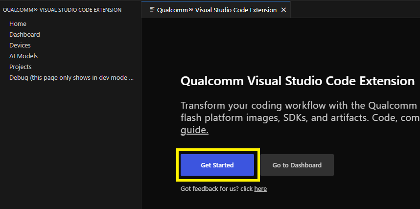420x209 pixels.
Task: Click the Go to Dashboard button
Action: click(x=297, y=165)
